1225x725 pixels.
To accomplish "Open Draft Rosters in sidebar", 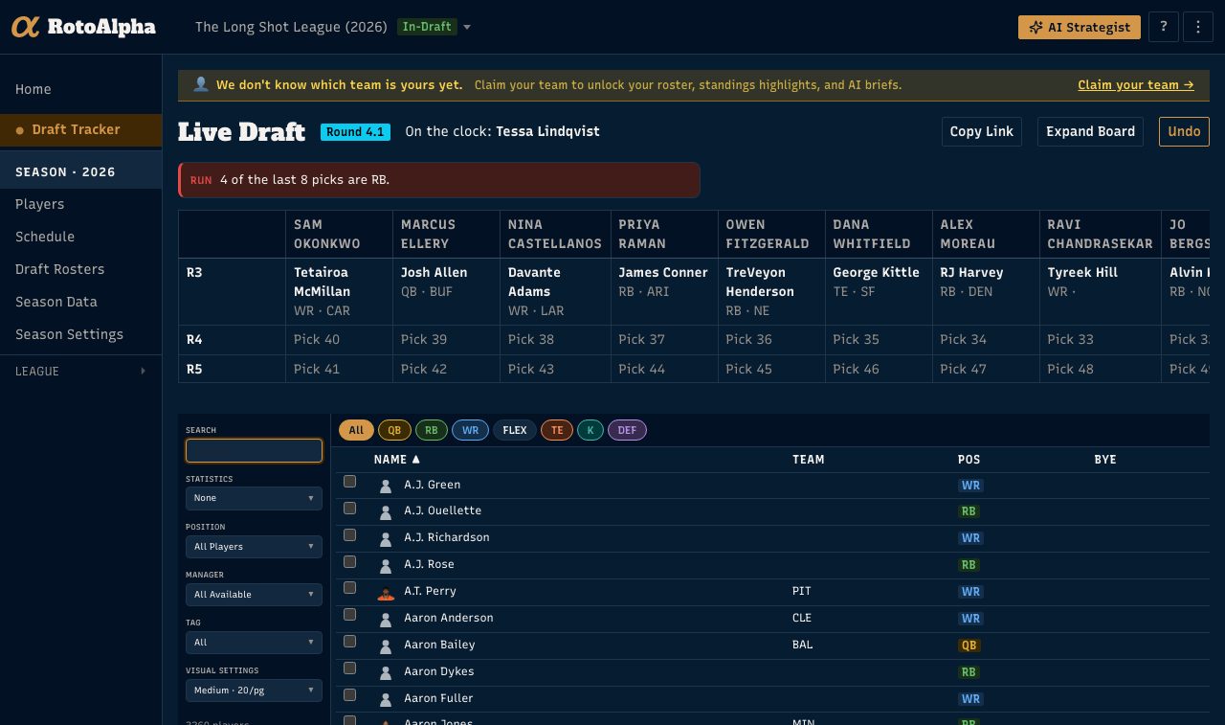I will click(x=81, y=269).
